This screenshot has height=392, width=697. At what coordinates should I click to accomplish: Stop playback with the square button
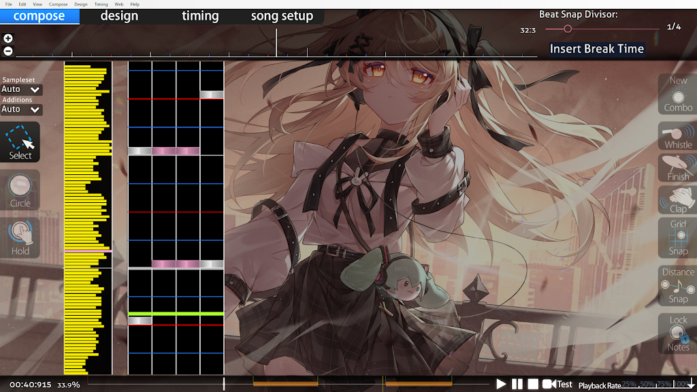[x=534, y=384]
